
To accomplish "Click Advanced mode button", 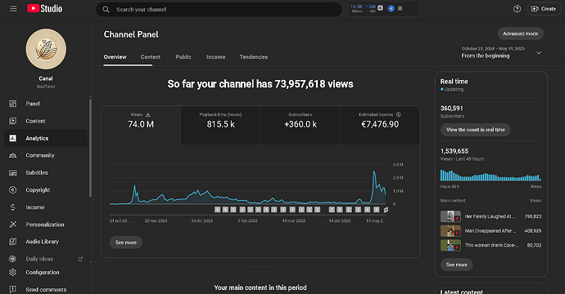I will [520, 33].
